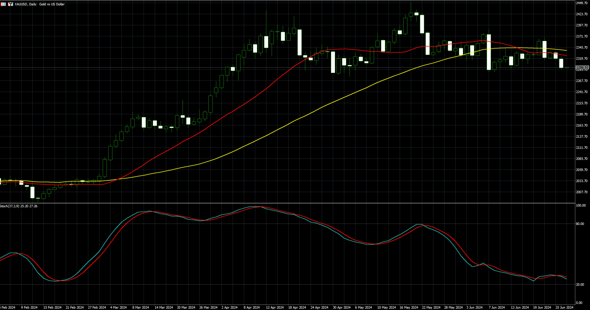Image resolution: width=590 pixels, height=310 pixels.
Task: Click the divider between price and stochastic panes
Action: [x=287, y=203]
